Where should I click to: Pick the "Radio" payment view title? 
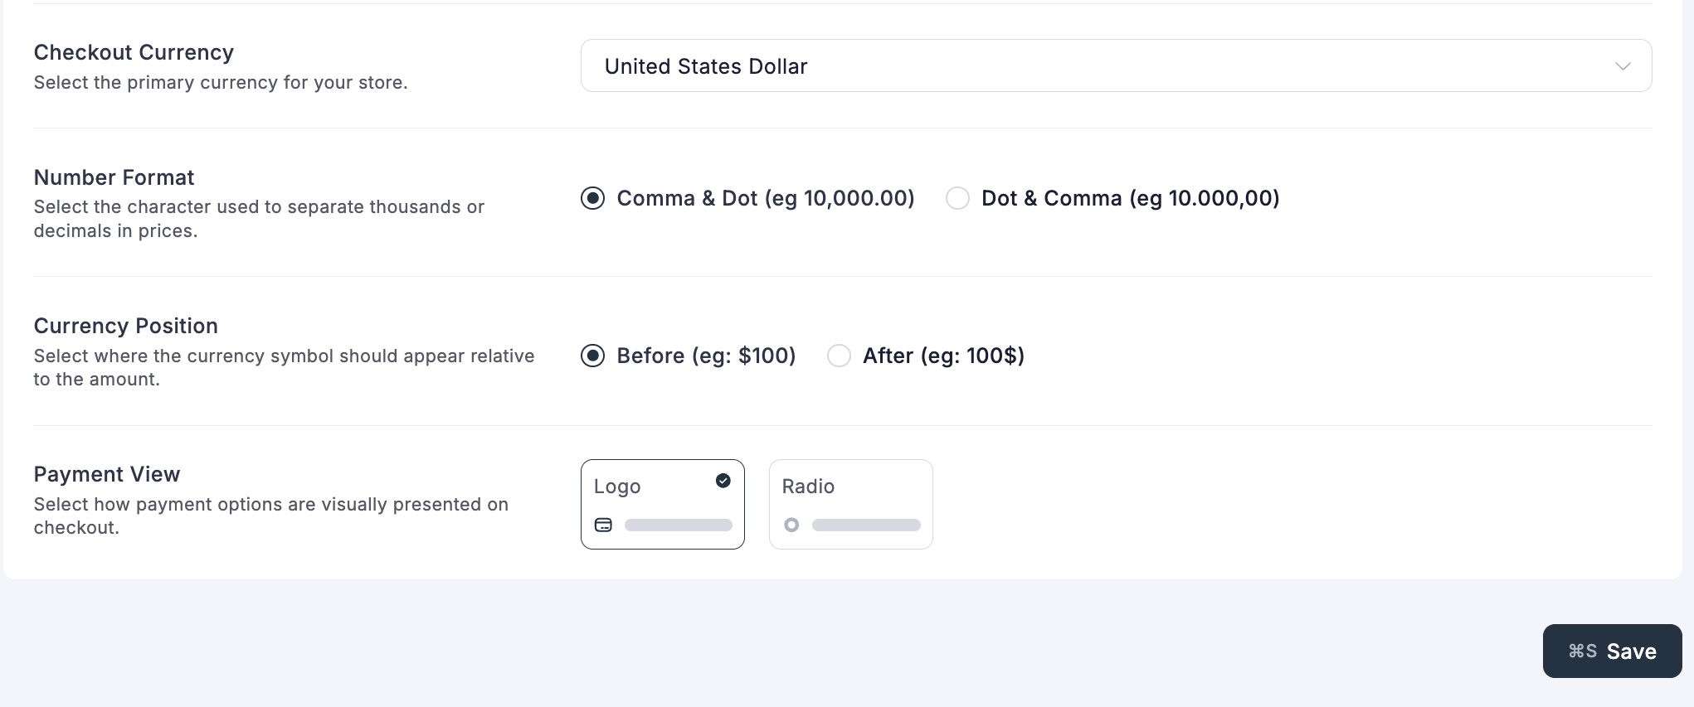[808, 487]
